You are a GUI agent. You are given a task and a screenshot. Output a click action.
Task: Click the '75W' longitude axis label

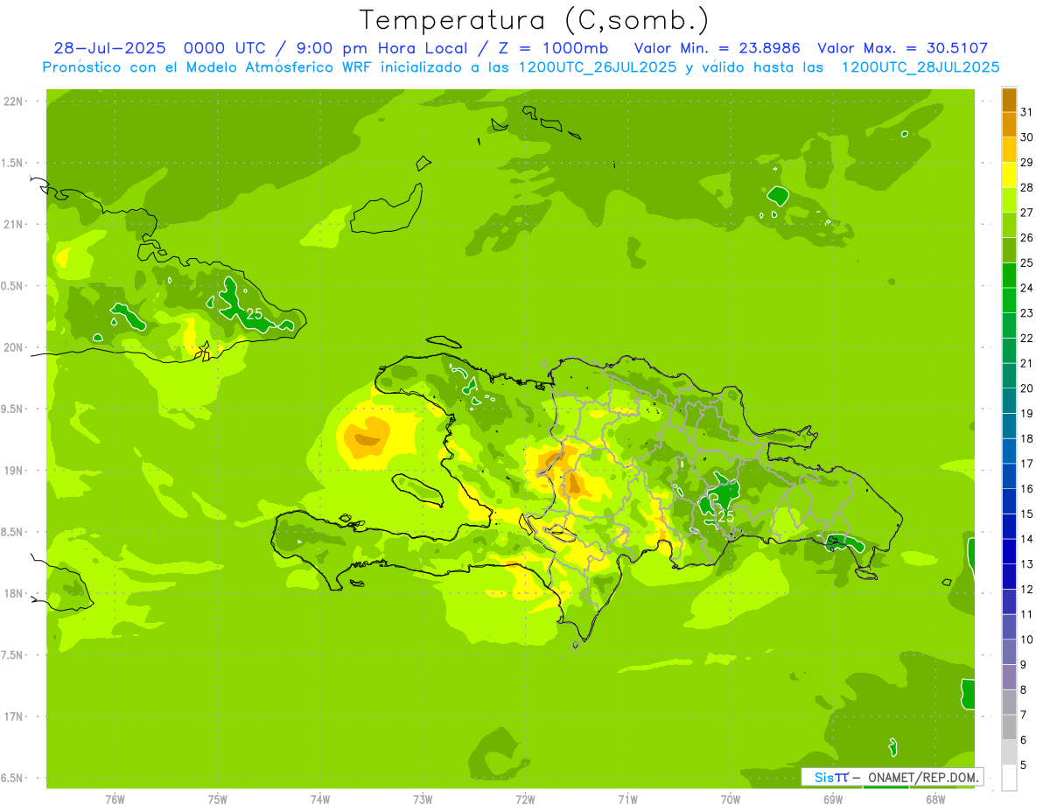(218, 799)
